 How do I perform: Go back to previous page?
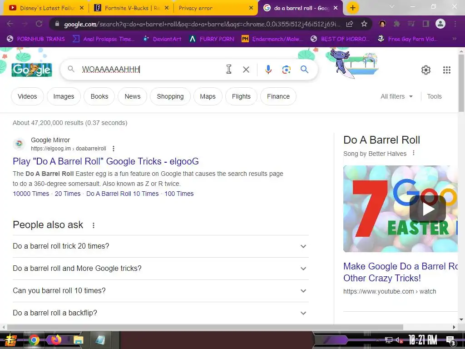pos(10,24)
